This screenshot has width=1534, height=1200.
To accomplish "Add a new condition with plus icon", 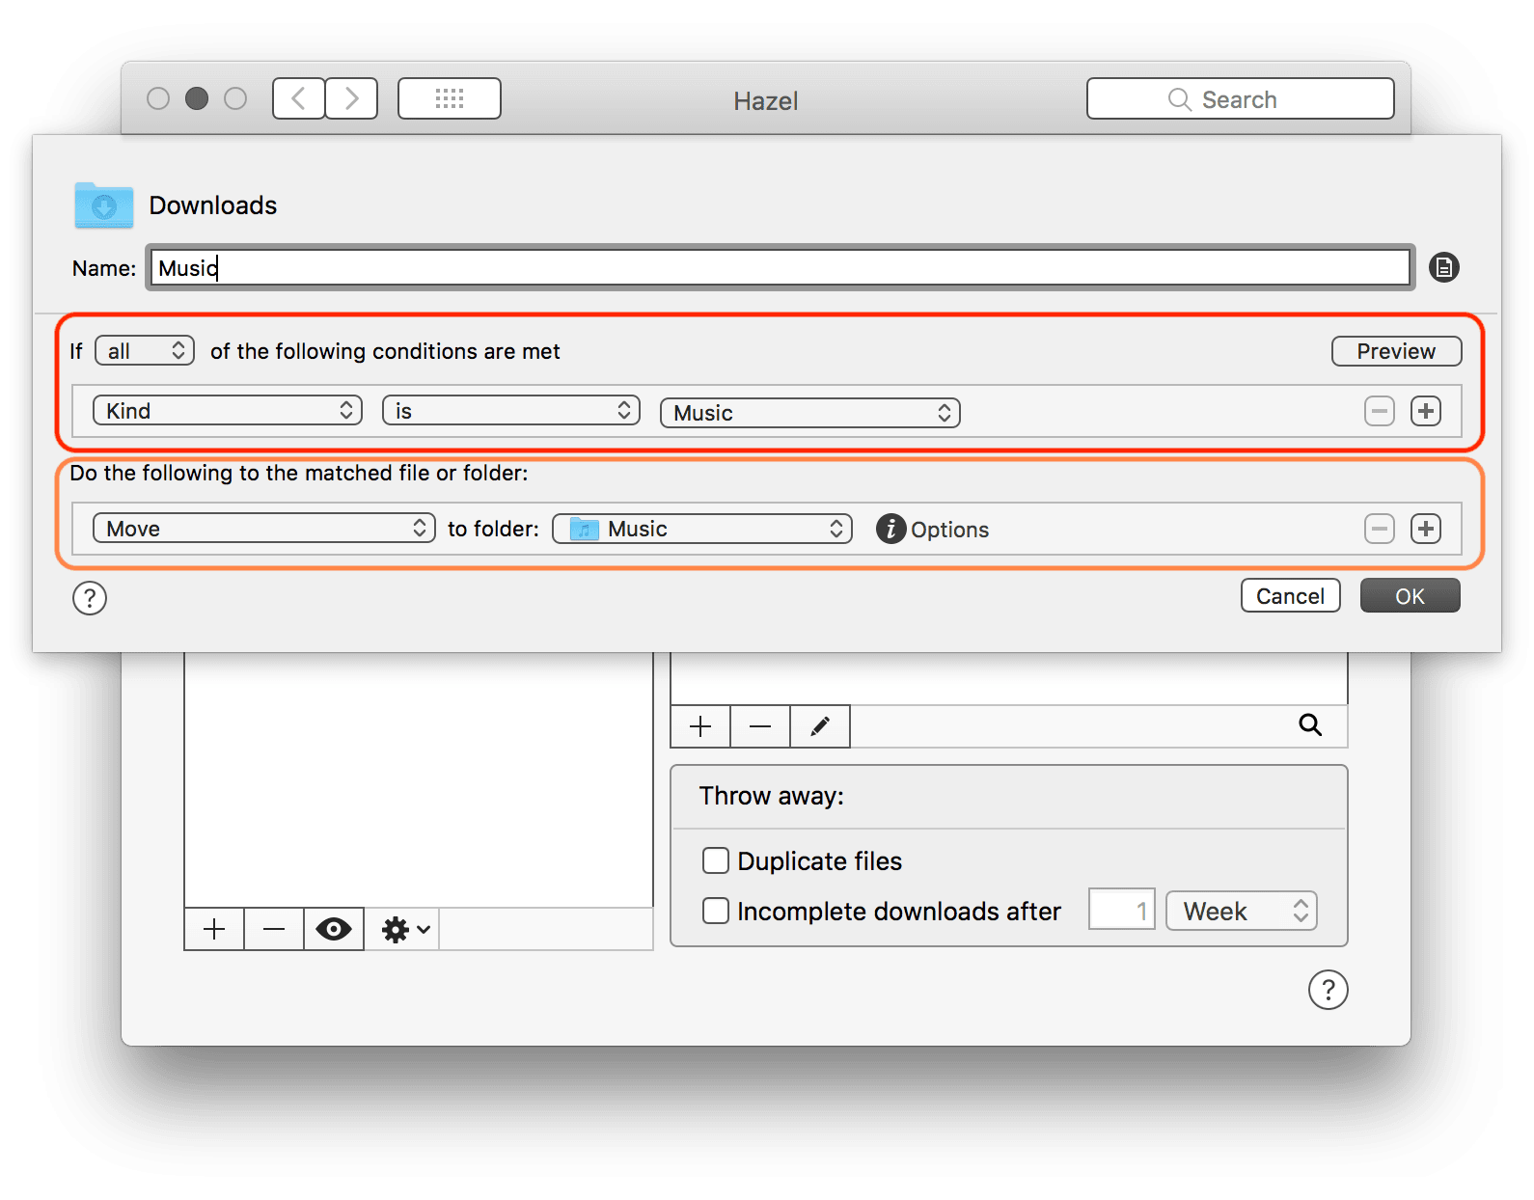I will pos(1425,411).
